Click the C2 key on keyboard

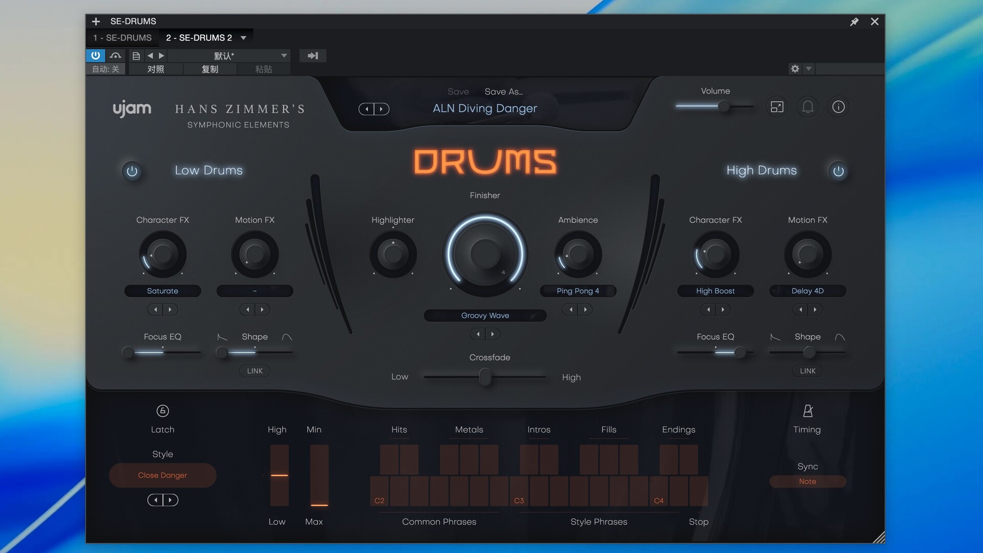coord(379,491)
